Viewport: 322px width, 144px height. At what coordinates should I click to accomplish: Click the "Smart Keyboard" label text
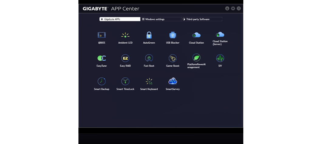149,89
